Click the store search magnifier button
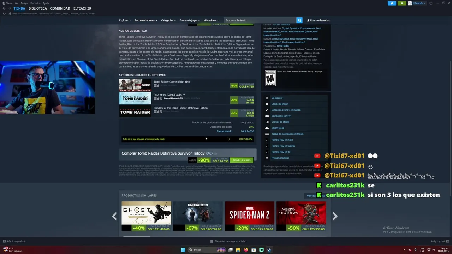This screenshot has width=452, height=254. pos(299,20)
